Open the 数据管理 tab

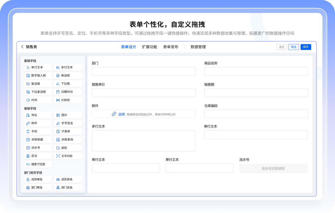point(198,47)
